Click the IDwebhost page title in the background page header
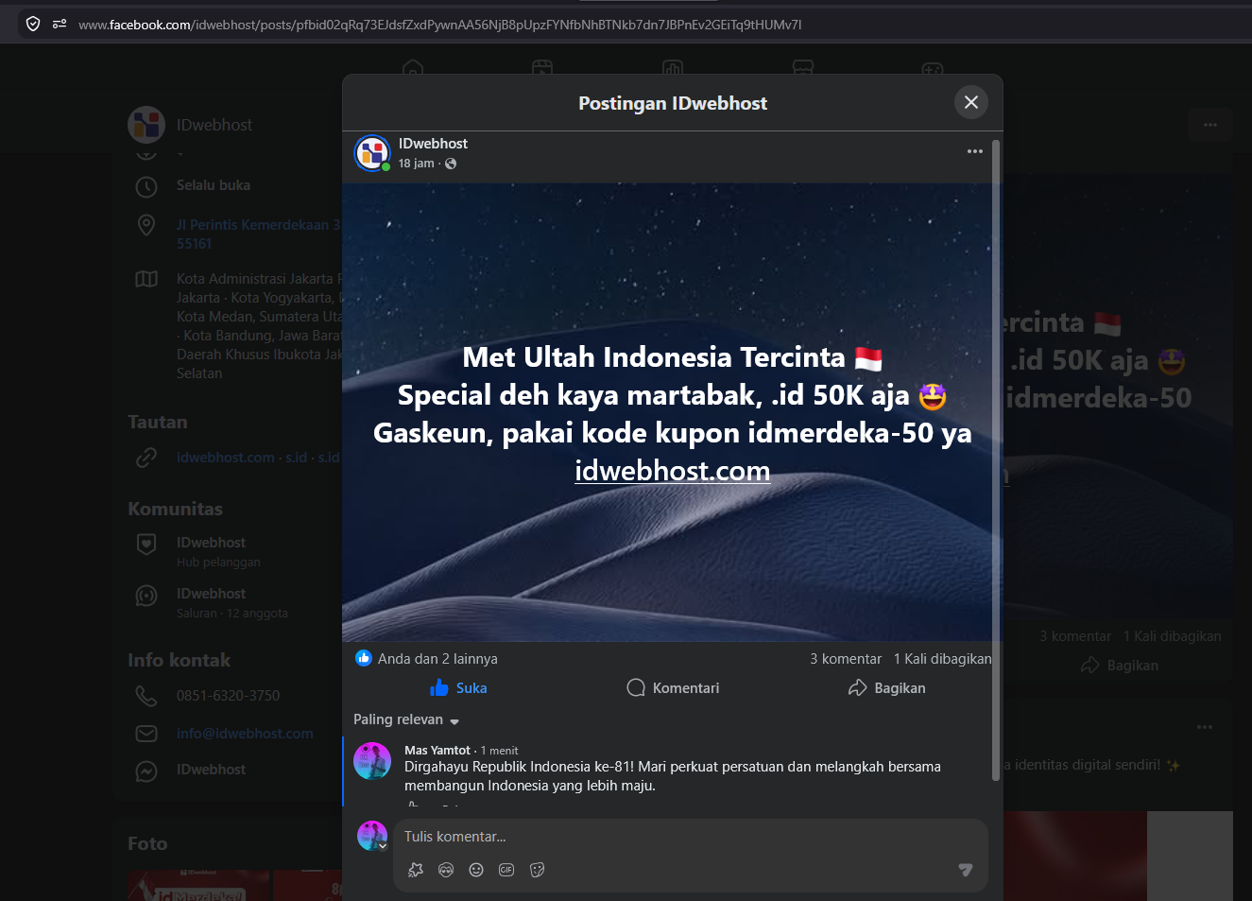Image resolution: width=1252 pixels, height=901 pixels. [214, 125]
